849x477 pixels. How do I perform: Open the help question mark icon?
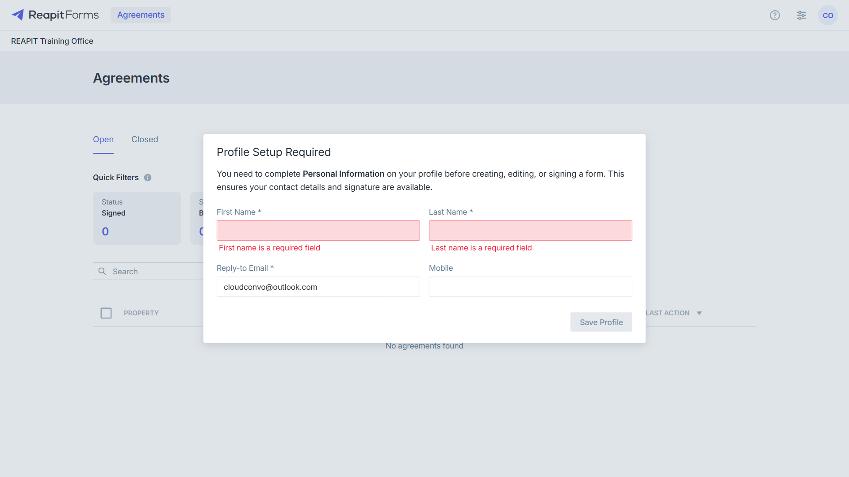point(775,15)
